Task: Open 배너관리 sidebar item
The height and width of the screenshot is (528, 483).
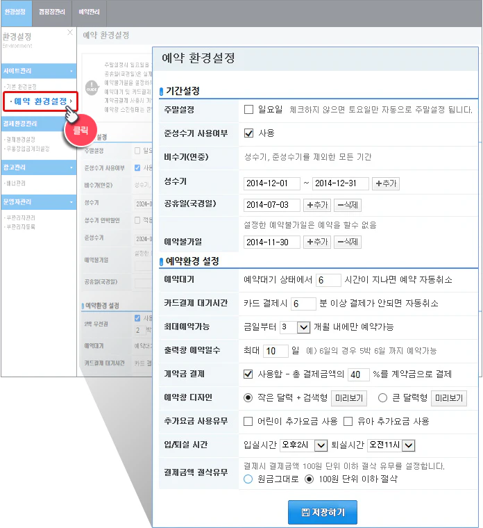Action: pos(15,183)
